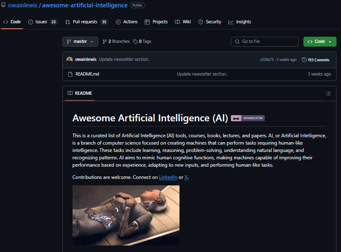Viewport: 341px width, 252px height.
Task: Select the README tab
Action: point(80,93)
